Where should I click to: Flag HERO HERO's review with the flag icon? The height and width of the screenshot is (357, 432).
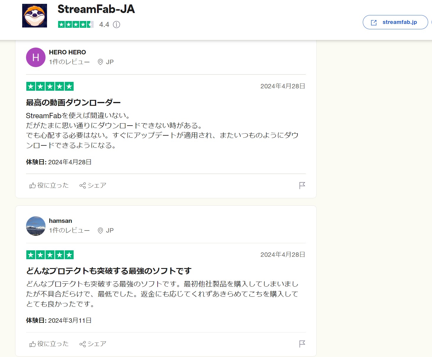[302, 185]
